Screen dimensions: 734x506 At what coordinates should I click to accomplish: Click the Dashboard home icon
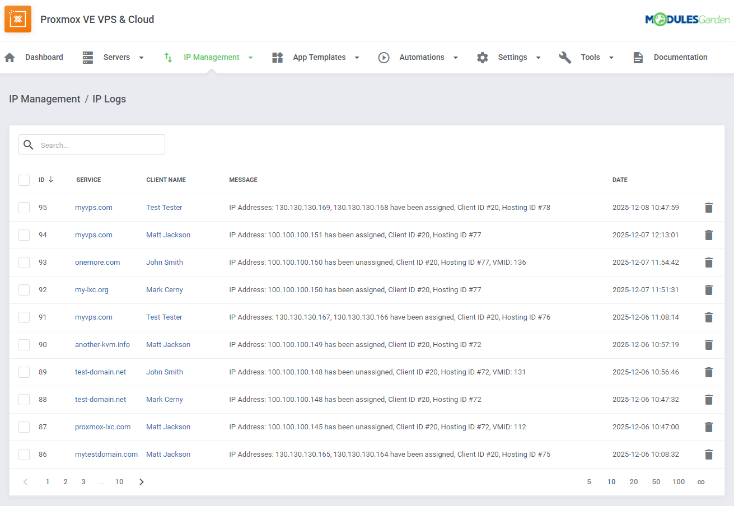(x=10, y=58)
